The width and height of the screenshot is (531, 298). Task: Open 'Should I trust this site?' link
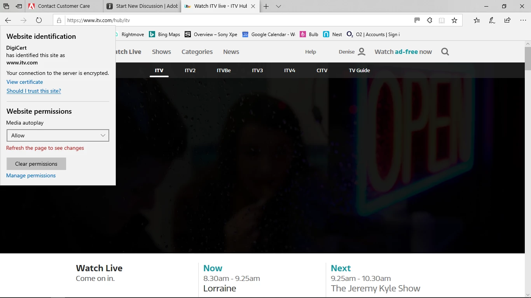[34, 91]
